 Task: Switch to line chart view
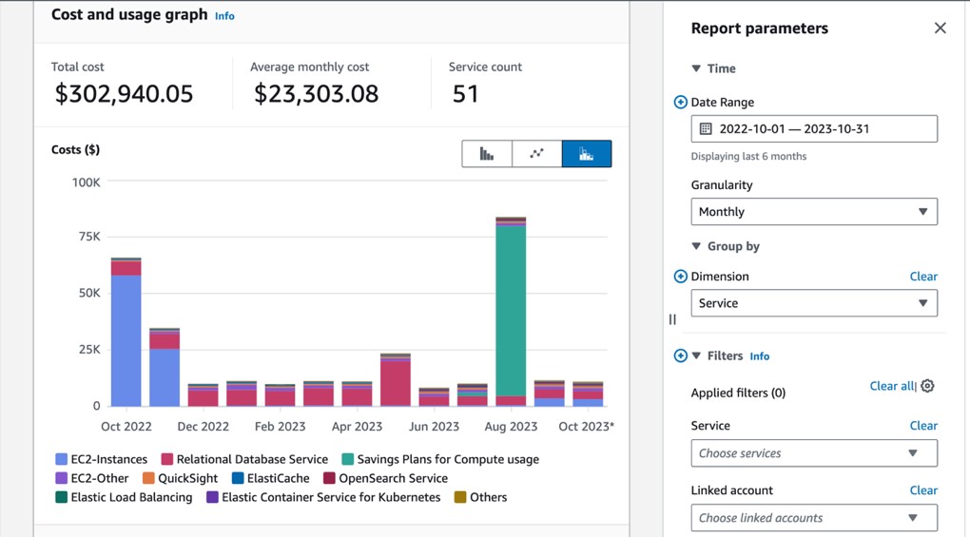pos(536,154)
